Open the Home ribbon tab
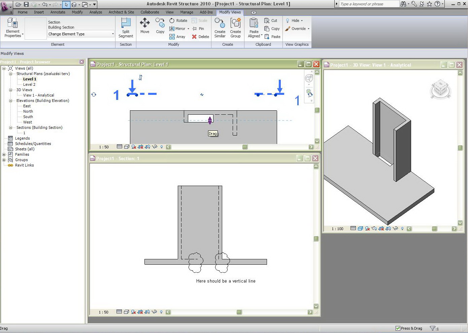This screenshot has height=333, width=468. click(x=23, y=12)
